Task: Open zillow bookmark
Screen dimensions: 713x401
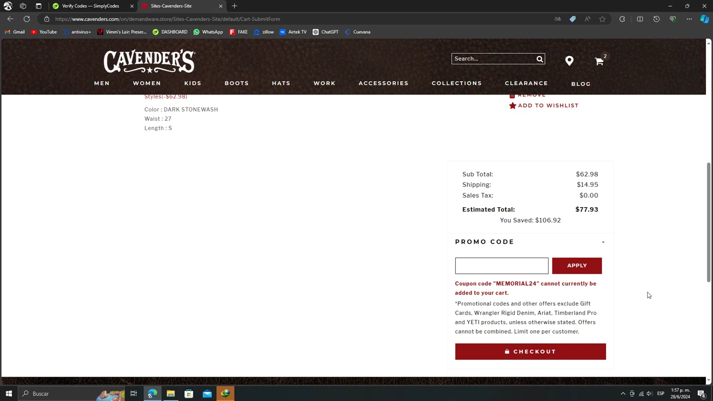Action: tap(264, 32)
